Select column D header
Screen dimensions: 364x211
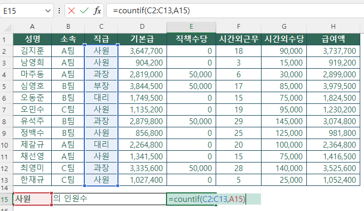(142, 27)
